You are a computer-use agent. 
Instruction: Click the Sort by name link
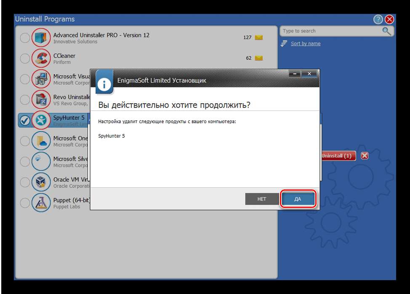tap(306, 44)
